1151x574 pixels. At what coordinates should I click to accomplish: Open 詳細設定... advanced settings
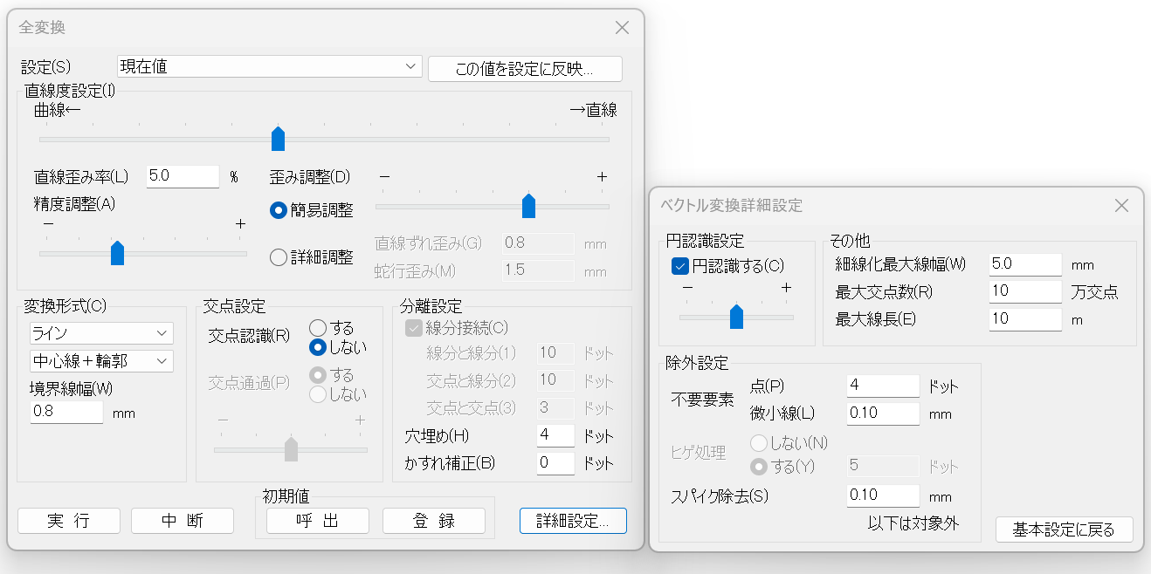(x=572, y=521)
